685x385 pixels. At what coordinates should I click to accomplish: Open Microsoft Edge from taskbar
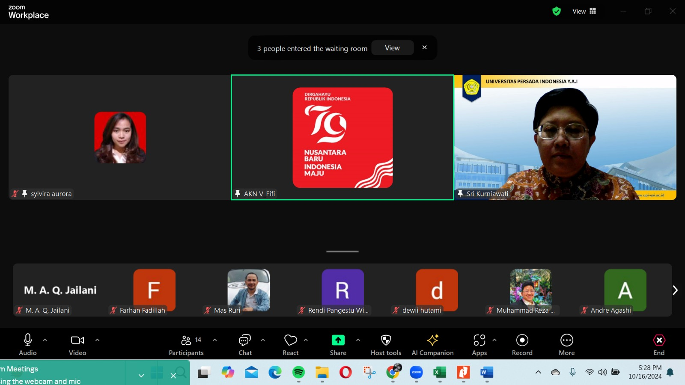click(275, 372)
